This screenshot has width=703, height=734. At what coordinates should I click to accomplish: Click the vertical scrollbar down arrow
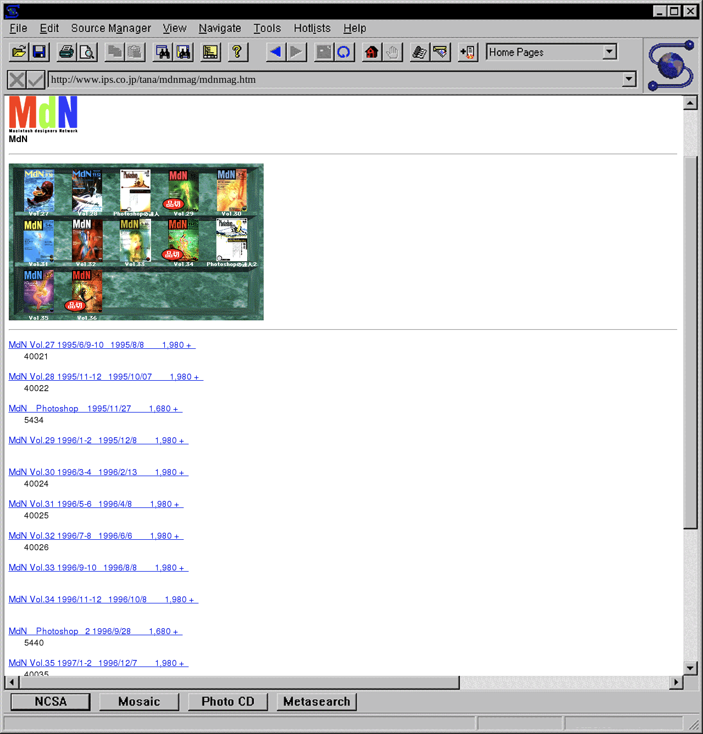tap(690, 668)
